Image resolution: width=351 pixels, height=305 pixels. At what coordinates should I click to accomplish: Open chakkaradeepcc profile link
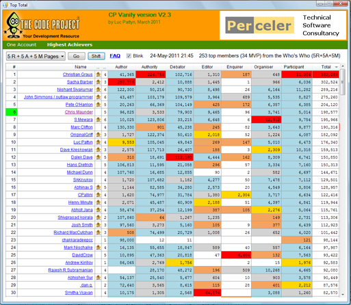click(77, 240)
